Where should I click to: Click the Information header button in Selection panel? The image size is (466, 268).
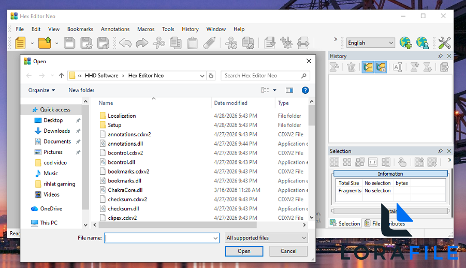390,174
